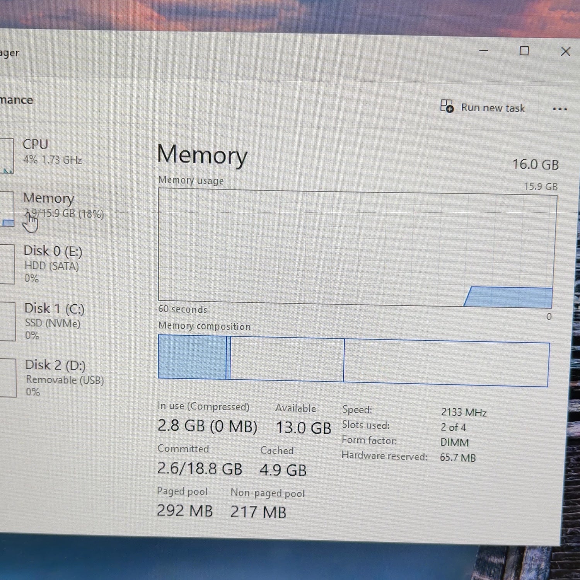Click the Run new task label

tap(493, 108)
